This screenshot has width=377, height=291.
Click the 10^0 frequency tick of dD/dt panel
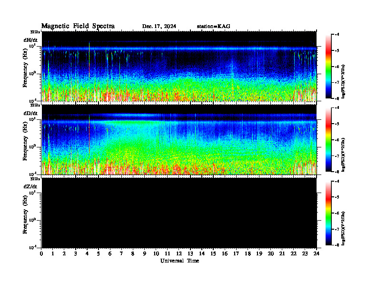point(32,147)
